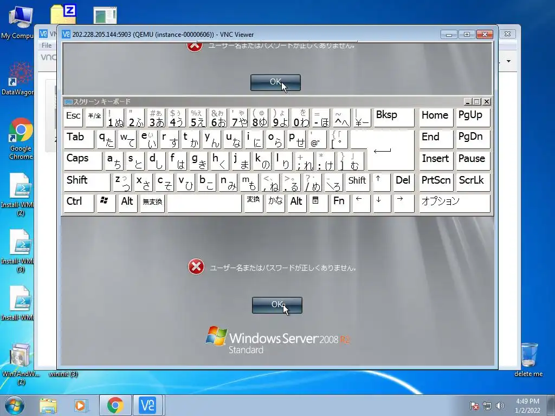Toggle the かな key
The width and height of the screenshot is (555, 416).
pyautogui.click(x=275, y=204)
